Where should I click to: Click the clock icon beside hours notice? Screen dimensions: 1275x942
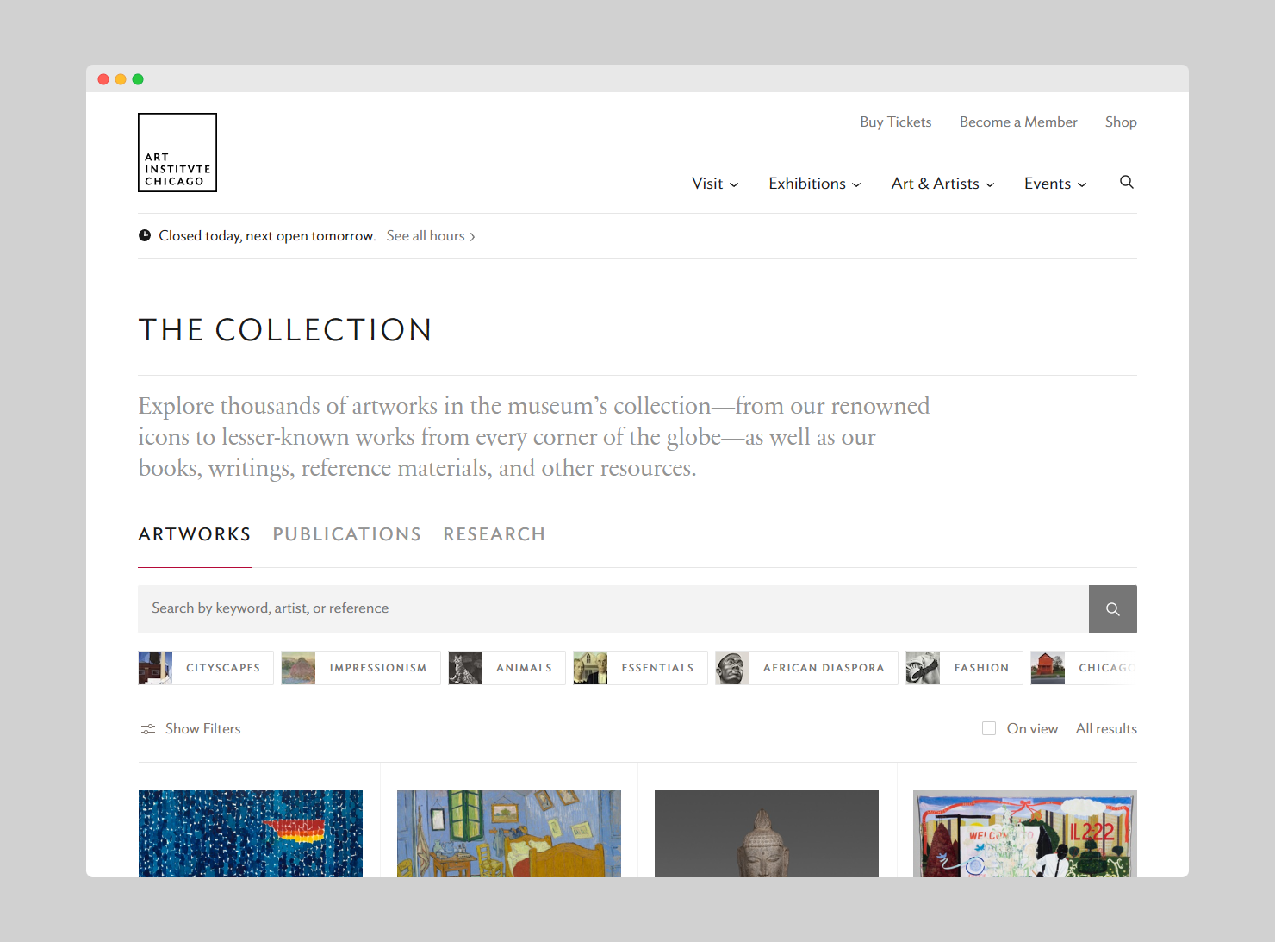point(145,235)
